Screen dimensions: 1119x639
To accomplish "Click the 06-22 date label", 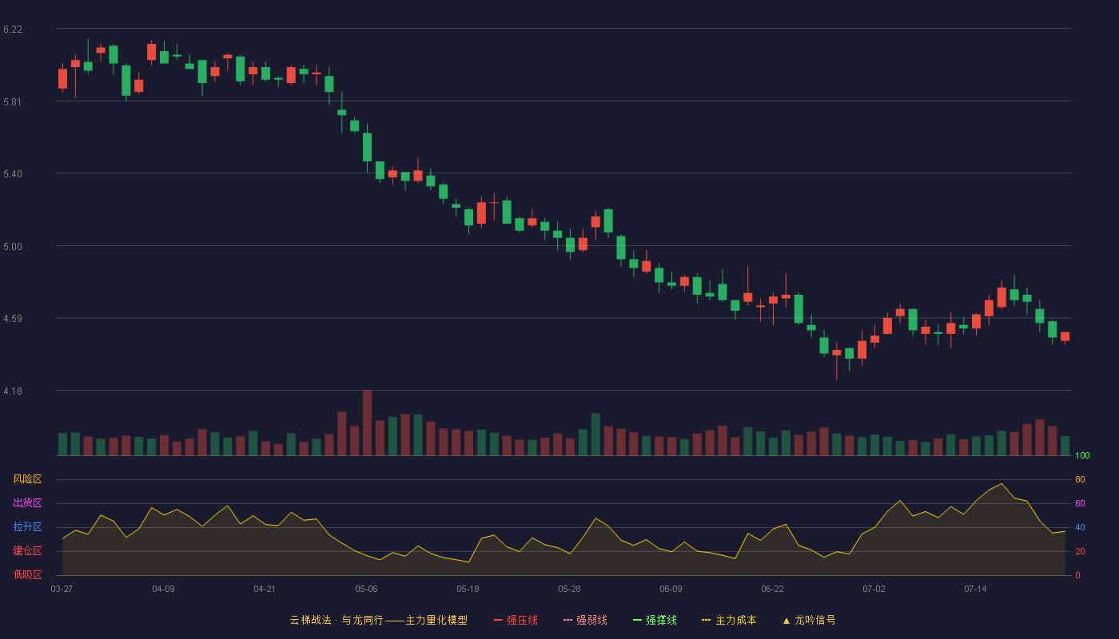I will 772,589.
